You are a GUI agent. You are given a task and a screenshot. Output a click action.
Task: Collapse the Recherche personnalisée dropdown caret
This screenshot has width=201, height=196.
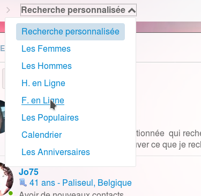pos(132,10)
